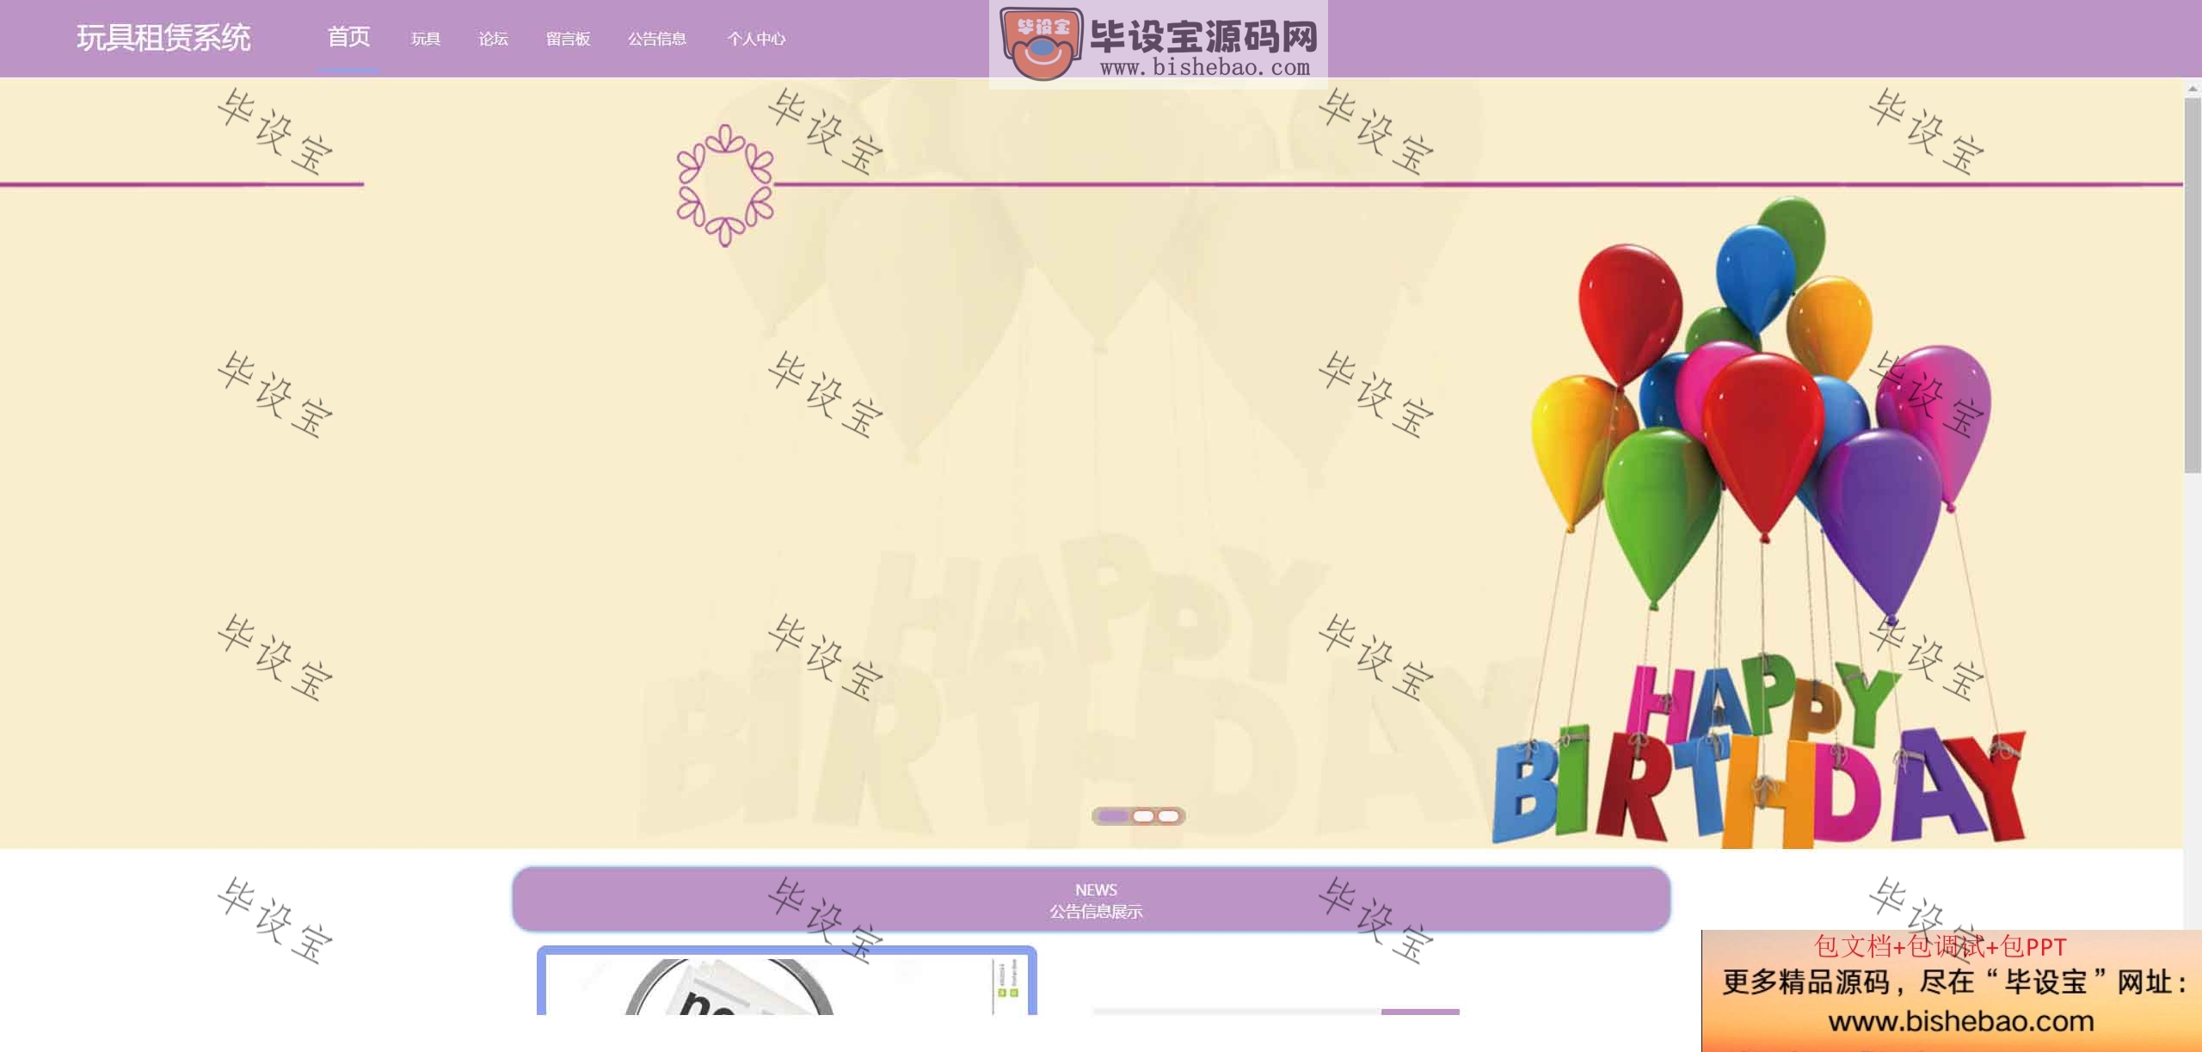Visit the 个人中心 menu item
The image size is (2202, 1052).
[756, 39]
